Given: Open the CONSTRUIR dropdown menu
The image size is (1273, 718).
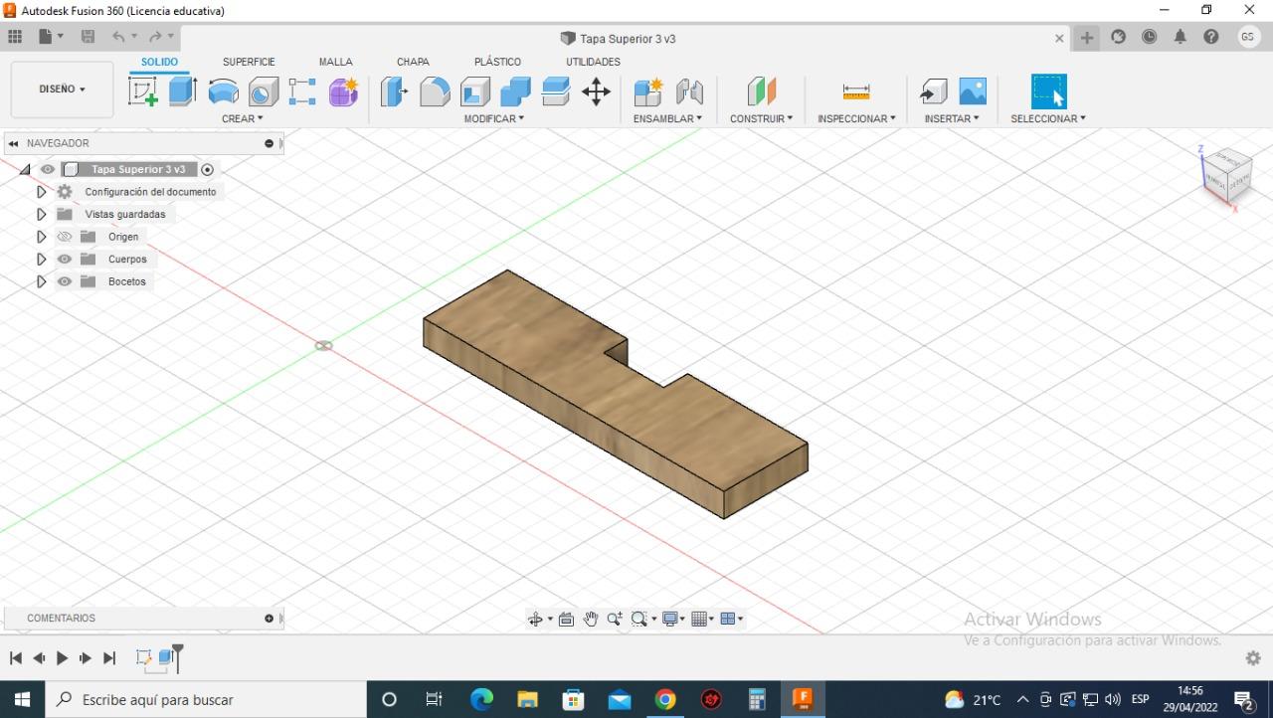Looking at the screenshot, I should pos(761,118).
